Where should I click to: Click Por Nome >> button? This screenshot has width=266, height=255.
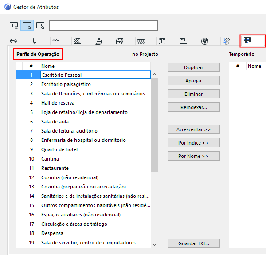click(194, 156)
